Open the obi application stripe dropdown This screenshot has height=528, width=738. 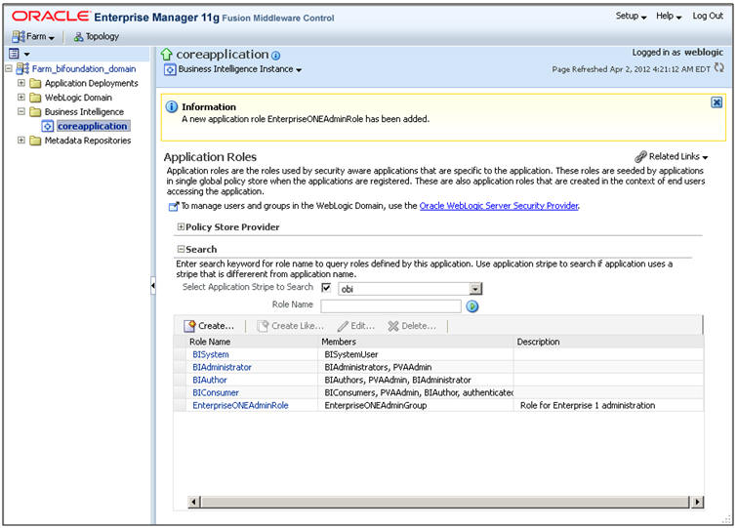475,289
